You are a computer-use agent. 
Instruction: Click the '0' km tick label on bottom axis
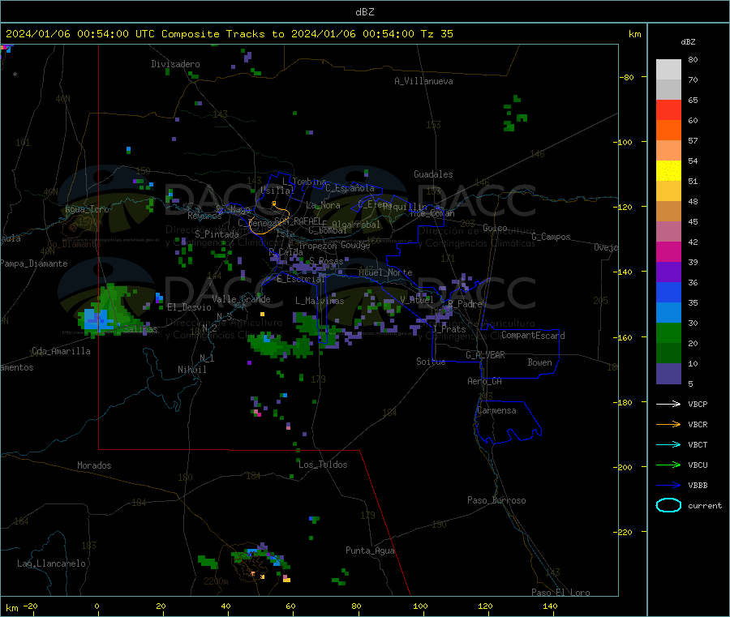click(97, 606)
